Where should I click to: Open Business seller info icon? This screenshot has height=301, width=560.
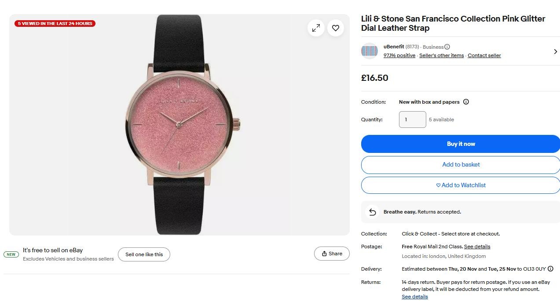click(447, 47)
